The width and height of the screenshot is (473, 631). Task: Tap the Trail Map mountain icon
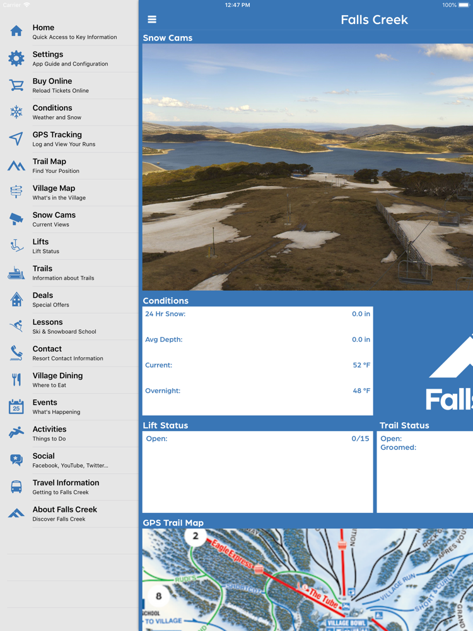click(x=16, y=165)
